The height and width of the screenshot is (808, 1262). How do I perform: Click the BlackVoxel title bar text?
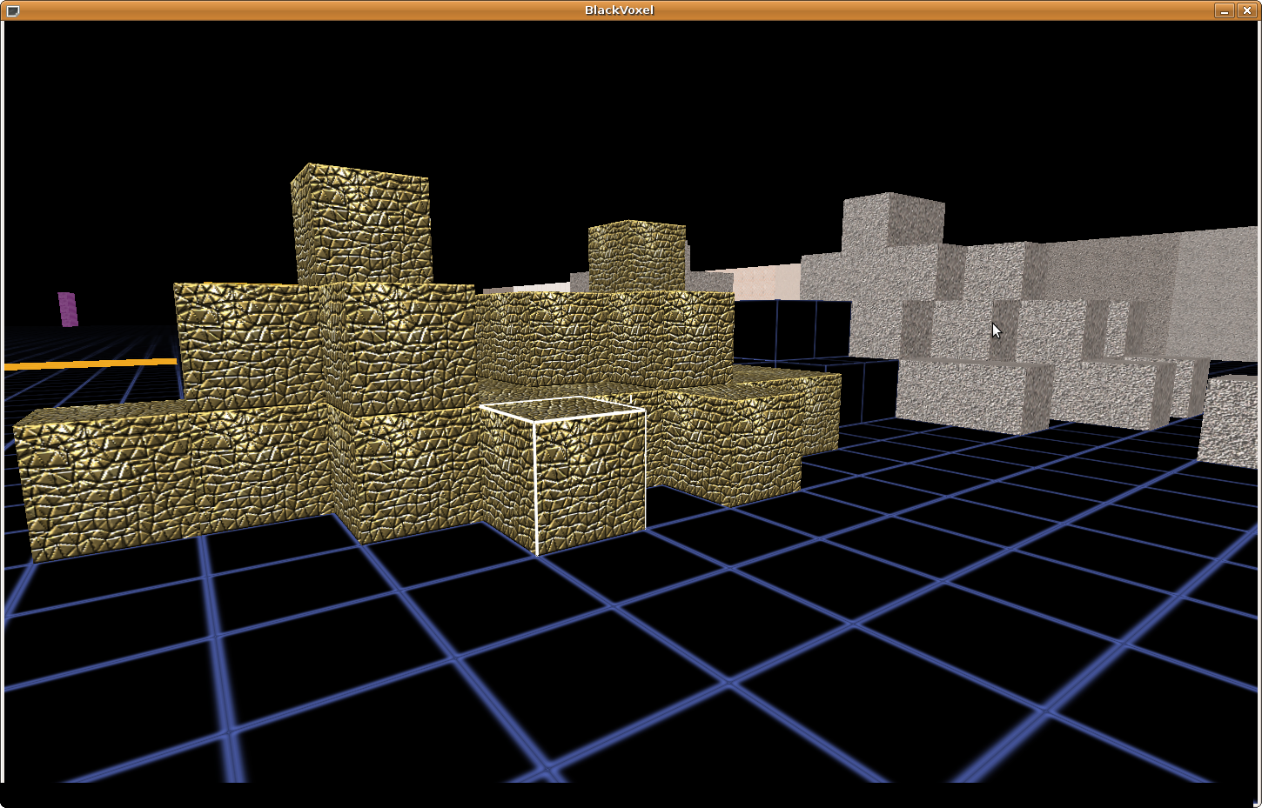(x=619, y=10)
